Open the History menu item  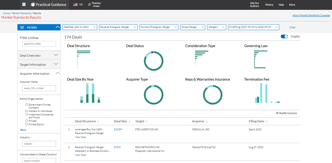pyautogui.click(x=269, y=5)
